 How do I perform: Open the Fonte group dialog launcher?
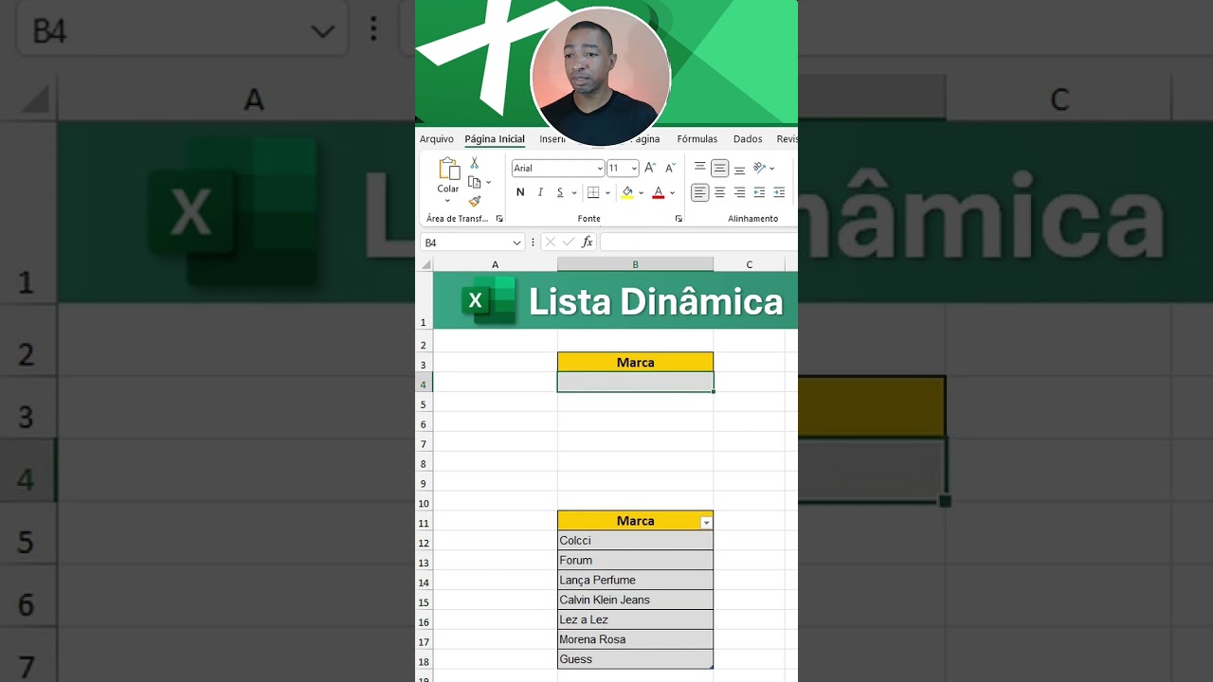pos(679,219)
